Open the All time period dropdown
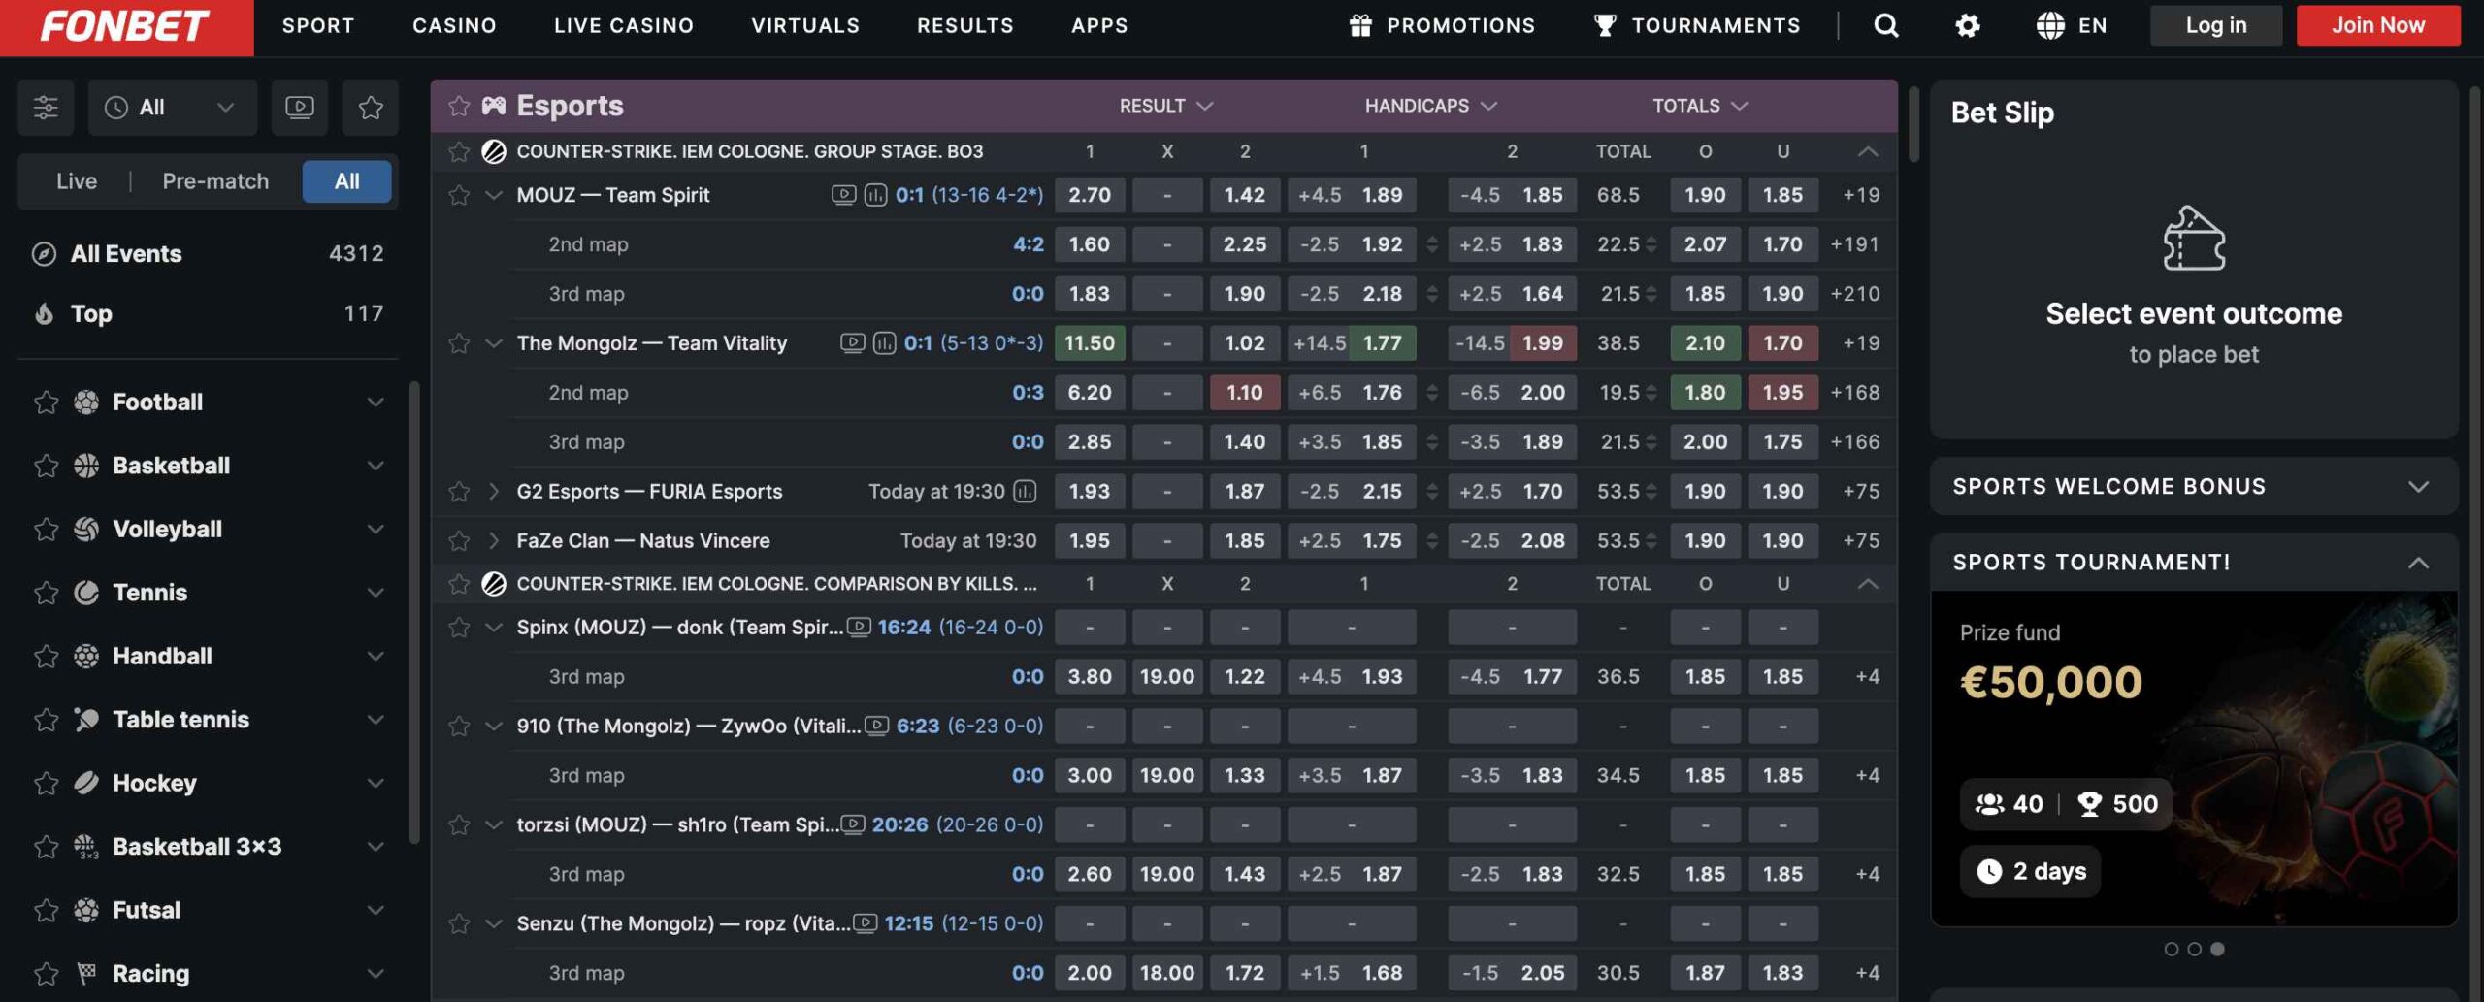 [172, 107]
